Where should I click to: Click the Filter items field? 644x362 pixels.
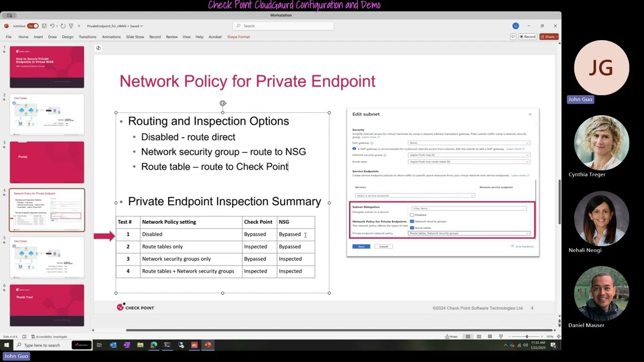(469, 208)
